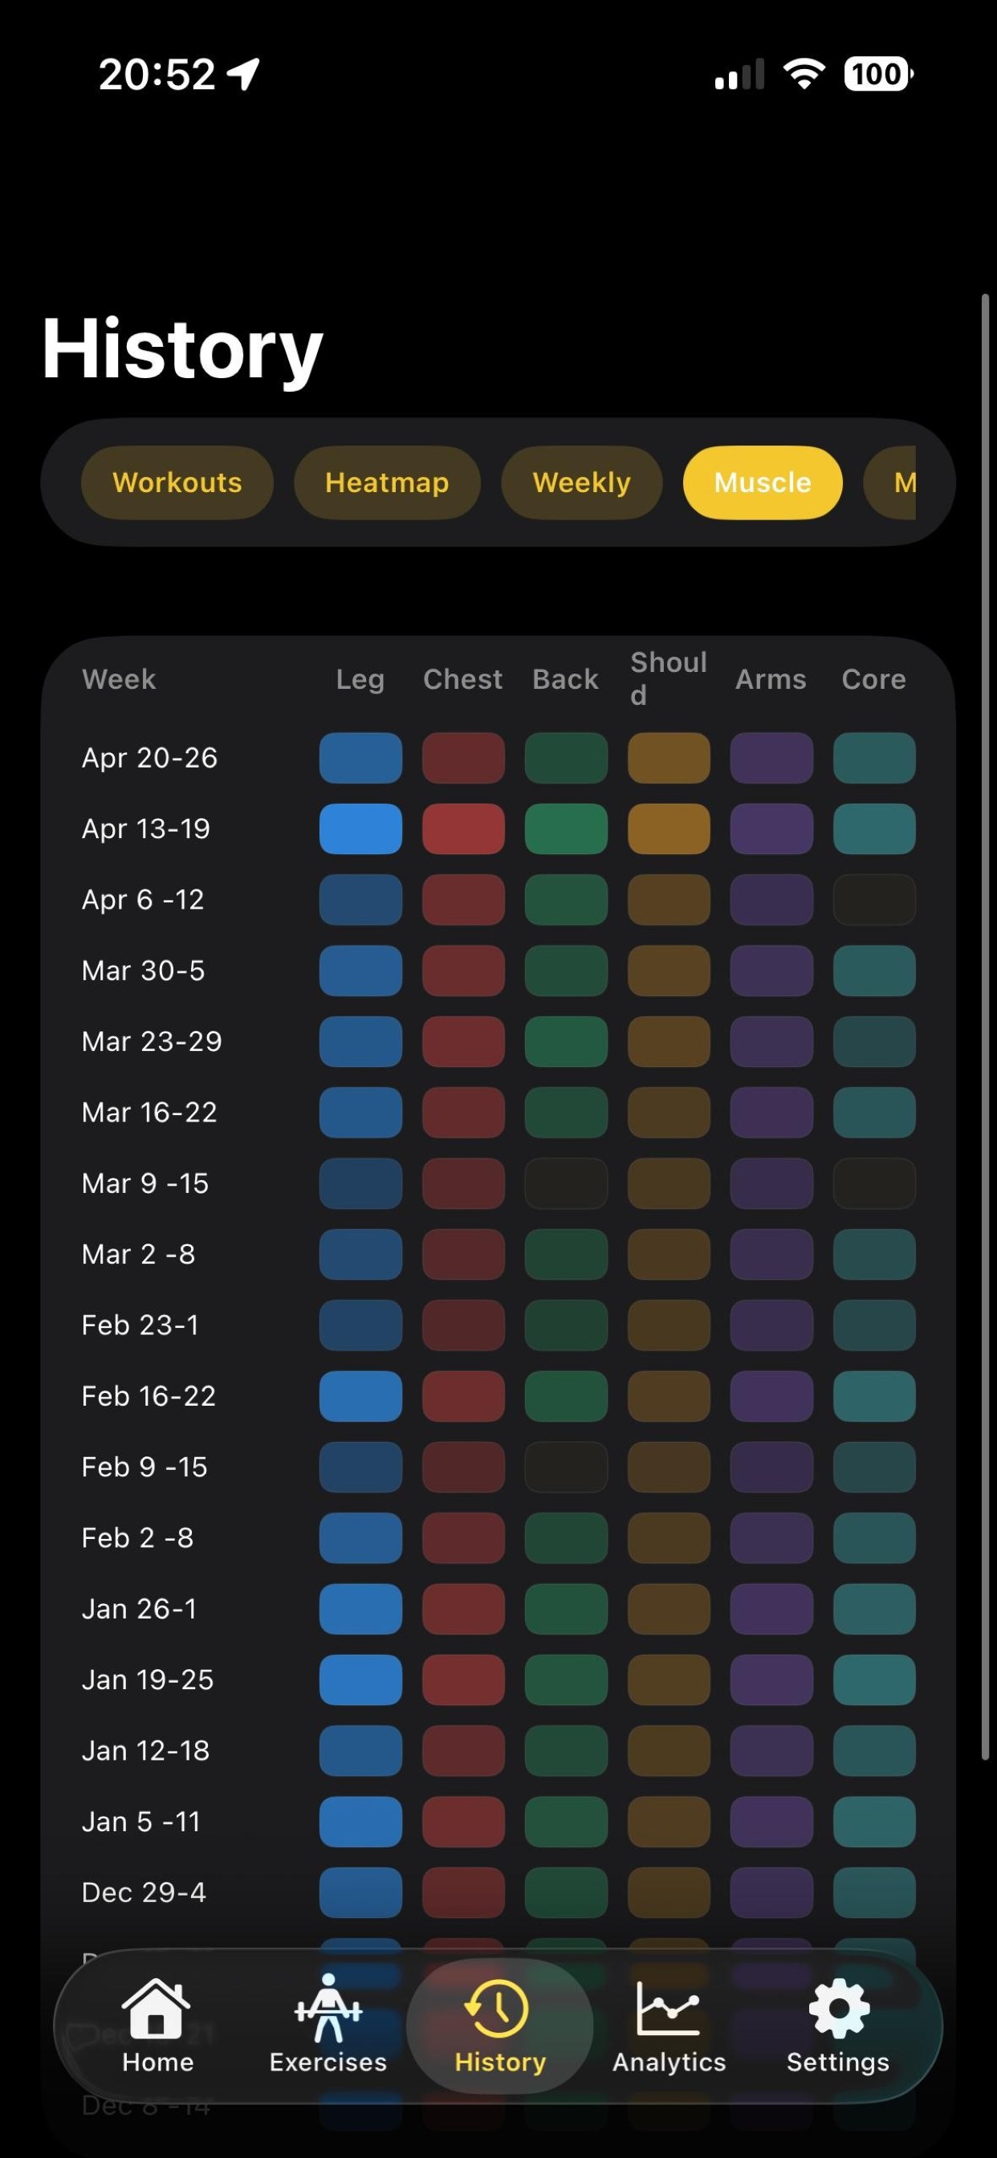Image resolution: width=997 pixels, height=2158 pixels.
Task: Tap the Leg column header
Action: [x=360, y=679]
